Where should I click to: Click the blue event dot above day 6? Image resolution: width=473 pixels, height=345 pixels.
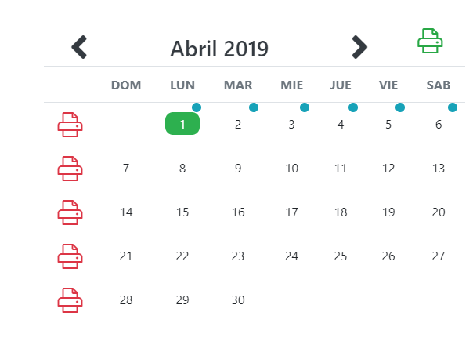click(453, 107)
